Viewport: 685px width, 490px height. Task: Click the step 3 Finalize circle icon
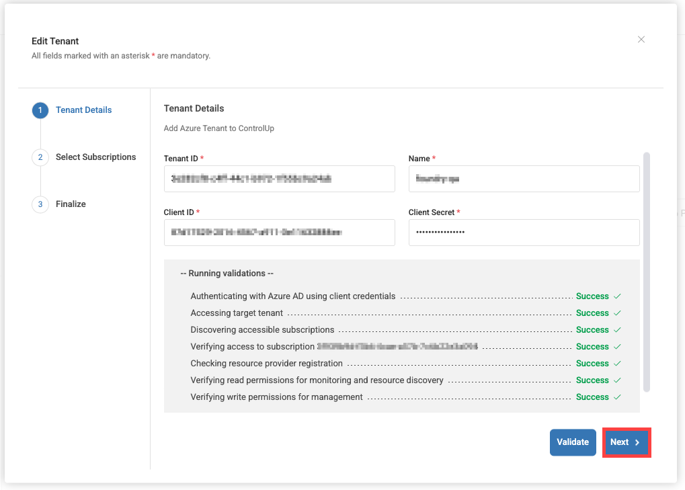(x=40, y=204)
